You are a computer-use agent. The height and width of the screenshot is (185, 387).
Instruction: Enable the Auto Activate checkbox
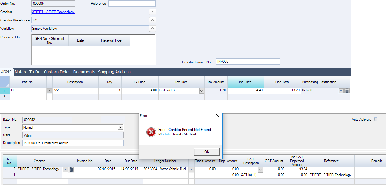click(375, 120)
